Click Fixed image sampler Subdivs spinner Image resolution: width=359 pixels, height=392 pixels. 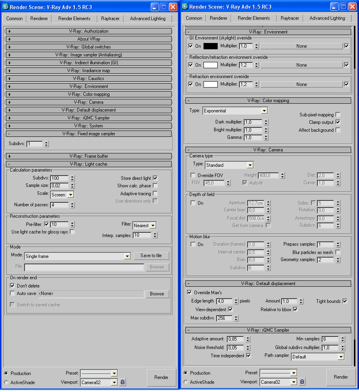pos(46,144)
